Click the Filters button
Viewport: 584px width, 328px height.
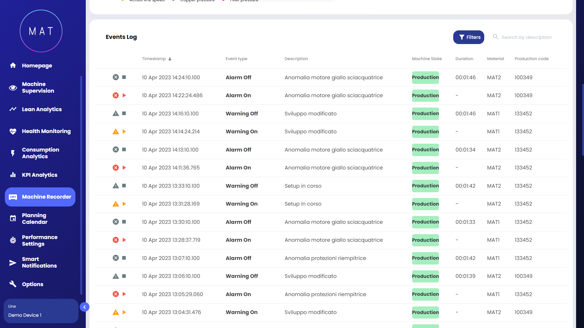[468, 37]
